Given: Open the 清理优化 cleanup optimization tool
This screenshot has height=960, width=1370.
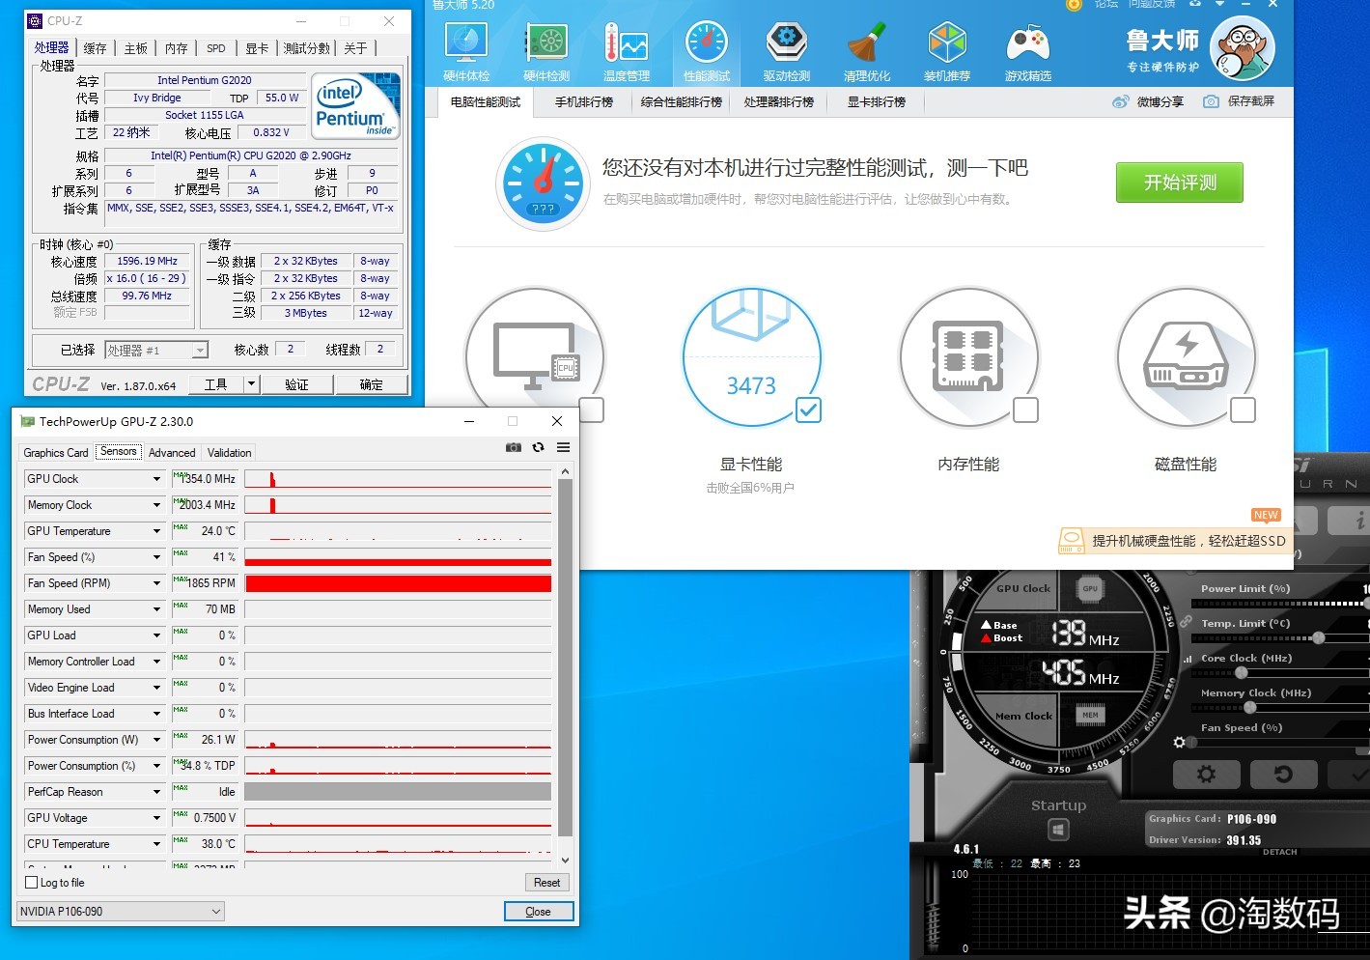Looking at the screenshot, I should [866, 48].
